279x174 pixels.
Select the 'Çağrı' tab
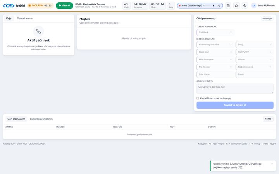9,18
